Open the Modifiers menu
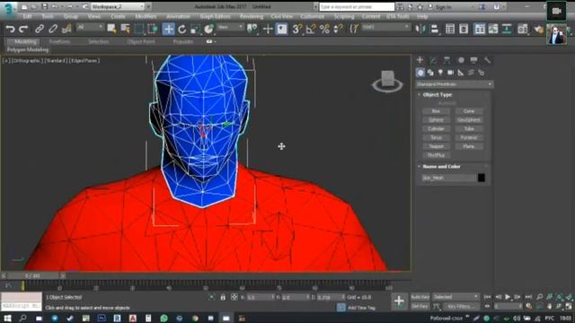Screen dimensions: 575x323 [x=146, y=16]
